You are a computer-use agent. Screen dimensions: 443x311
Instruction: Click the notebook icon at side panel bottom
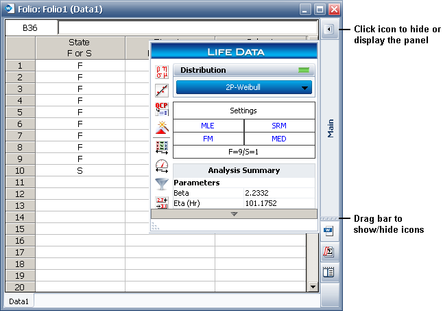tap(328, 271)
